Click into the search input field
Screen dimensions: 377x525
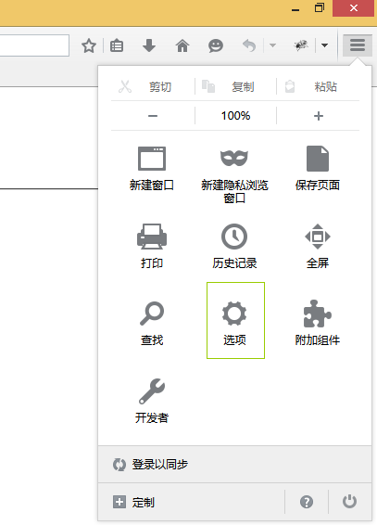pyautogui.click(x=34, y=45)
